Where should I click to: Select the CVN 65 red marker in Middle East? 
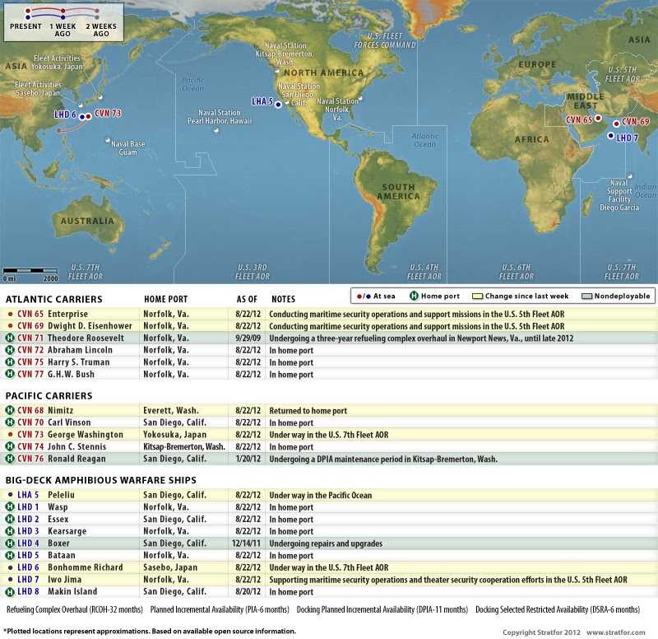click(599, 118)
